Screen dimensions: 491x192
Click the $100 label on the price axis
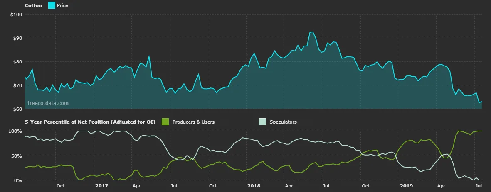15,15
